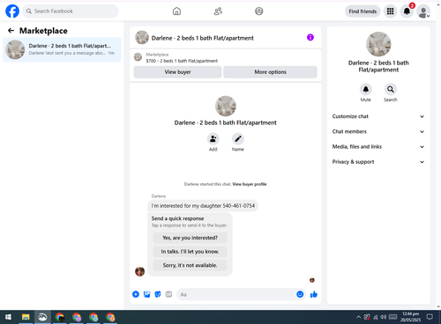Focus the Aa message input field
The width and height of the screenshot is (441, 324).
coord(236,294)
